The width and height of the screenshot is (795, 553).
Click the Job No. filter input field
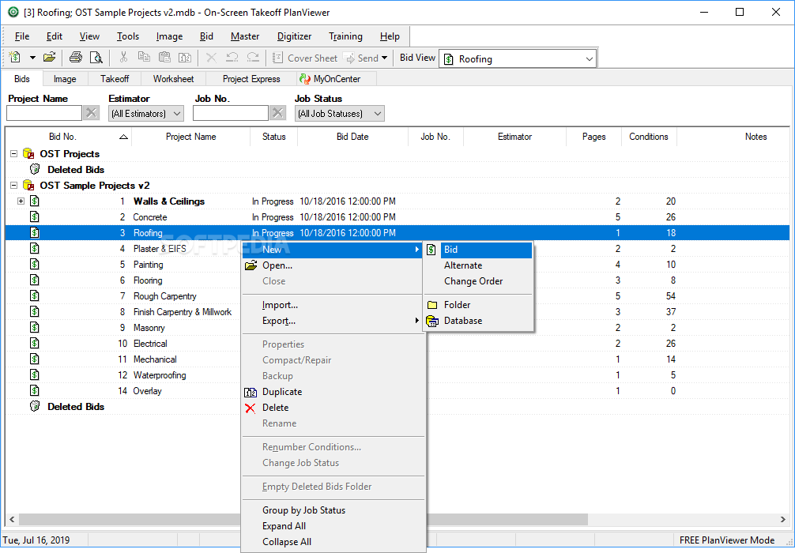tap(230, 113)
